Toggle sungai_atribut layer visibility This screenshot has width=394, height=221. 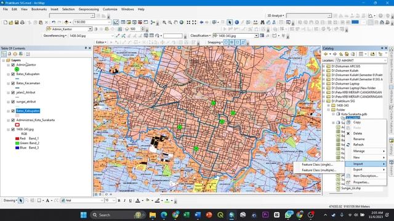(x=13, y=102)
